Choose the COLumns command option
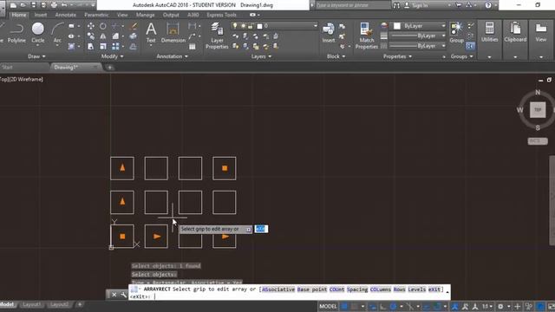The width and height of the screenshot is (555, 312). coord(381,289)
